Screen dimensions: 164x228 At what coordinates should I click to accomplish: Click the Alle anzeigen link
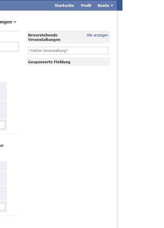click(x=97, y=35)
